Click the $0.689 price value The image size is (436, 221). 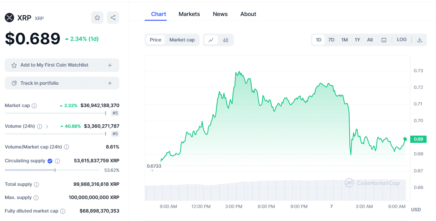32,39
